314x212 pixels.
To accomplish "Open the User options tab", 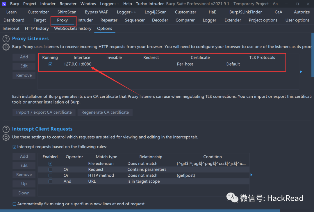I will click(297, 20).
